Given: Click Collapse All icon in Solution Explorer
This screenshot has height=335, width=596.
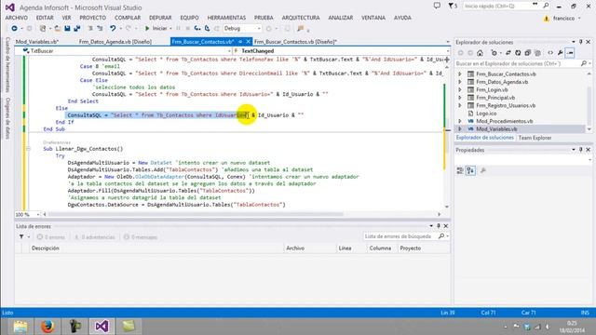Looking at the screenshot, I should click(x=528, y=53).
